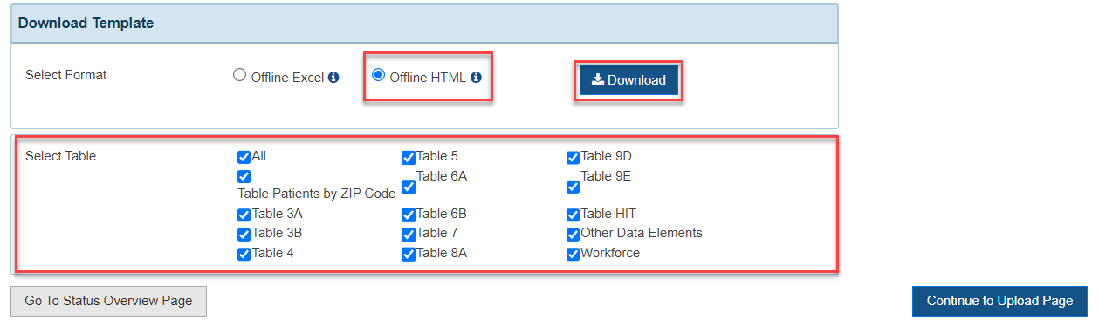Uncheck the Table 8A checkbox
The height and width of the screenshot is (327, 1099).
(408, 255)
